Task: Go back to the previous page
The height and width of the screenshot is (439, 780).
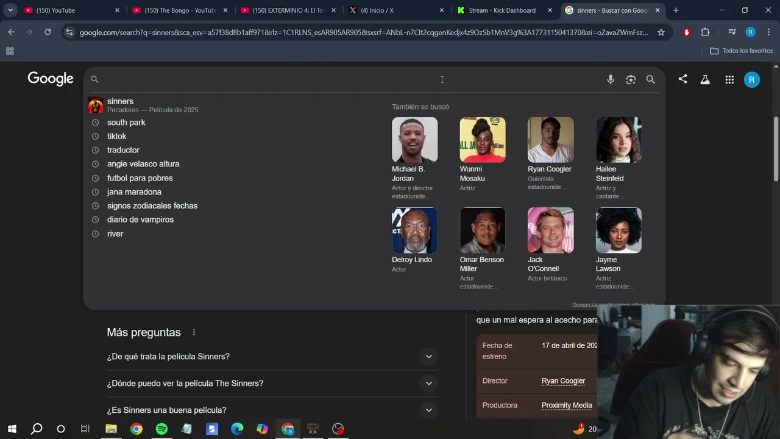Action: [11, 32]
